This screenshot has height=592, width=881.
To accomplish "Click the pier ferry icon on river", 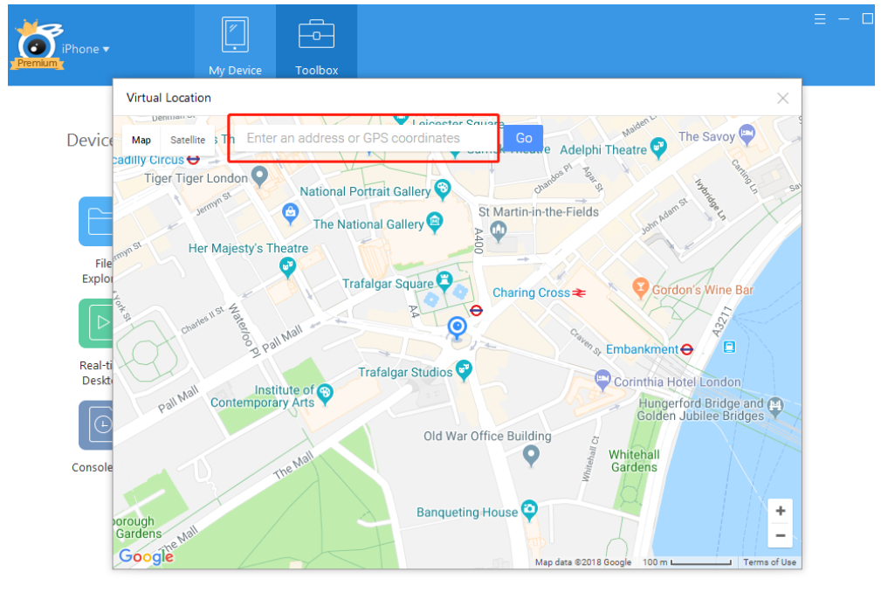I will pyautogui.click(x=729, y=347).
